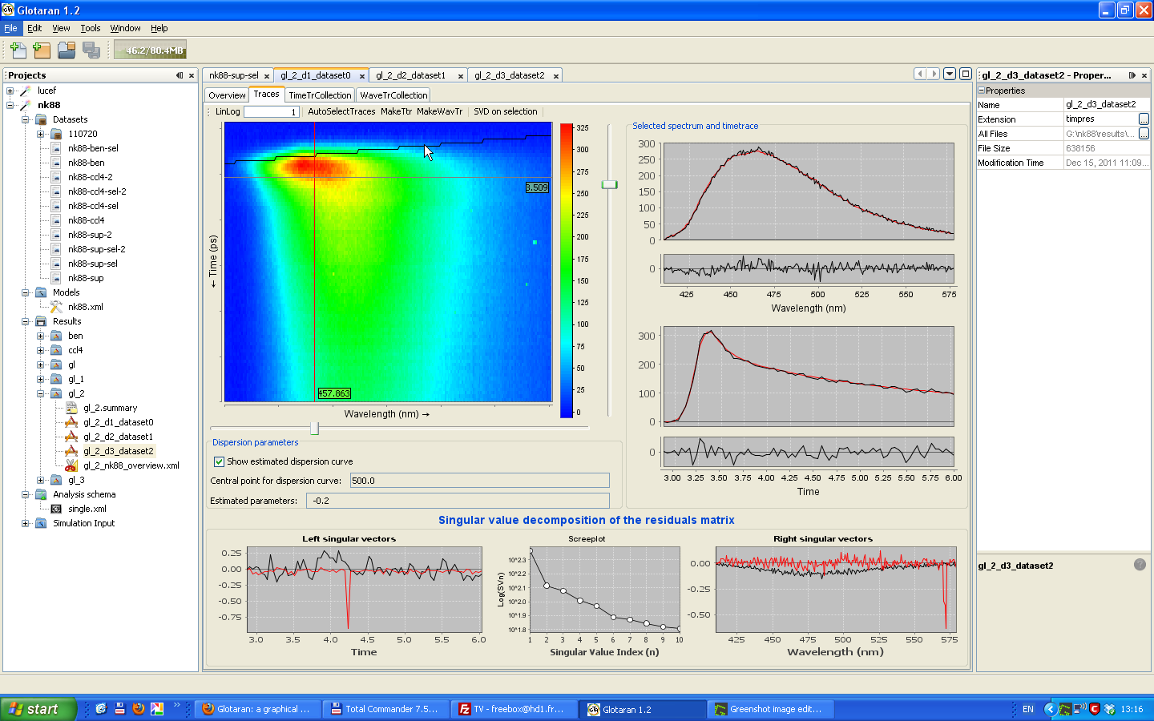Click the wavelength slider handle below heatmap
Viewport: 1154px width, 721px height.
(x=314, y=429)
